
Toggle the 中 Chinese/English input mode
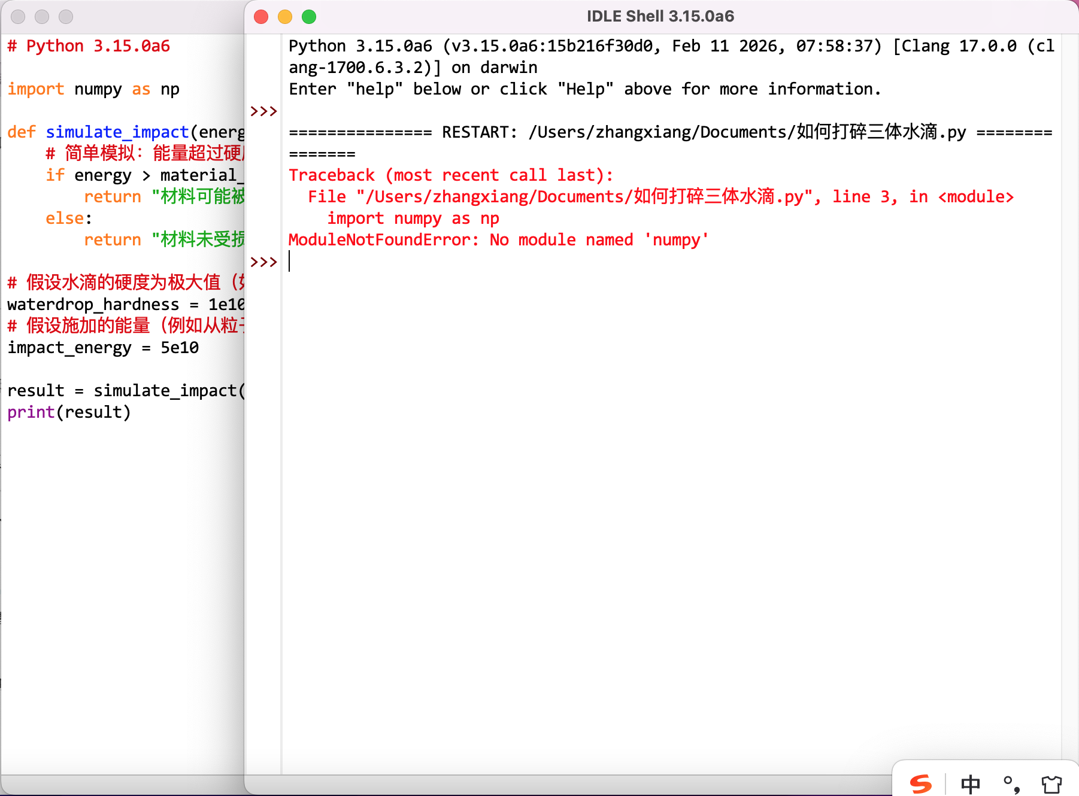coord(970,784)
